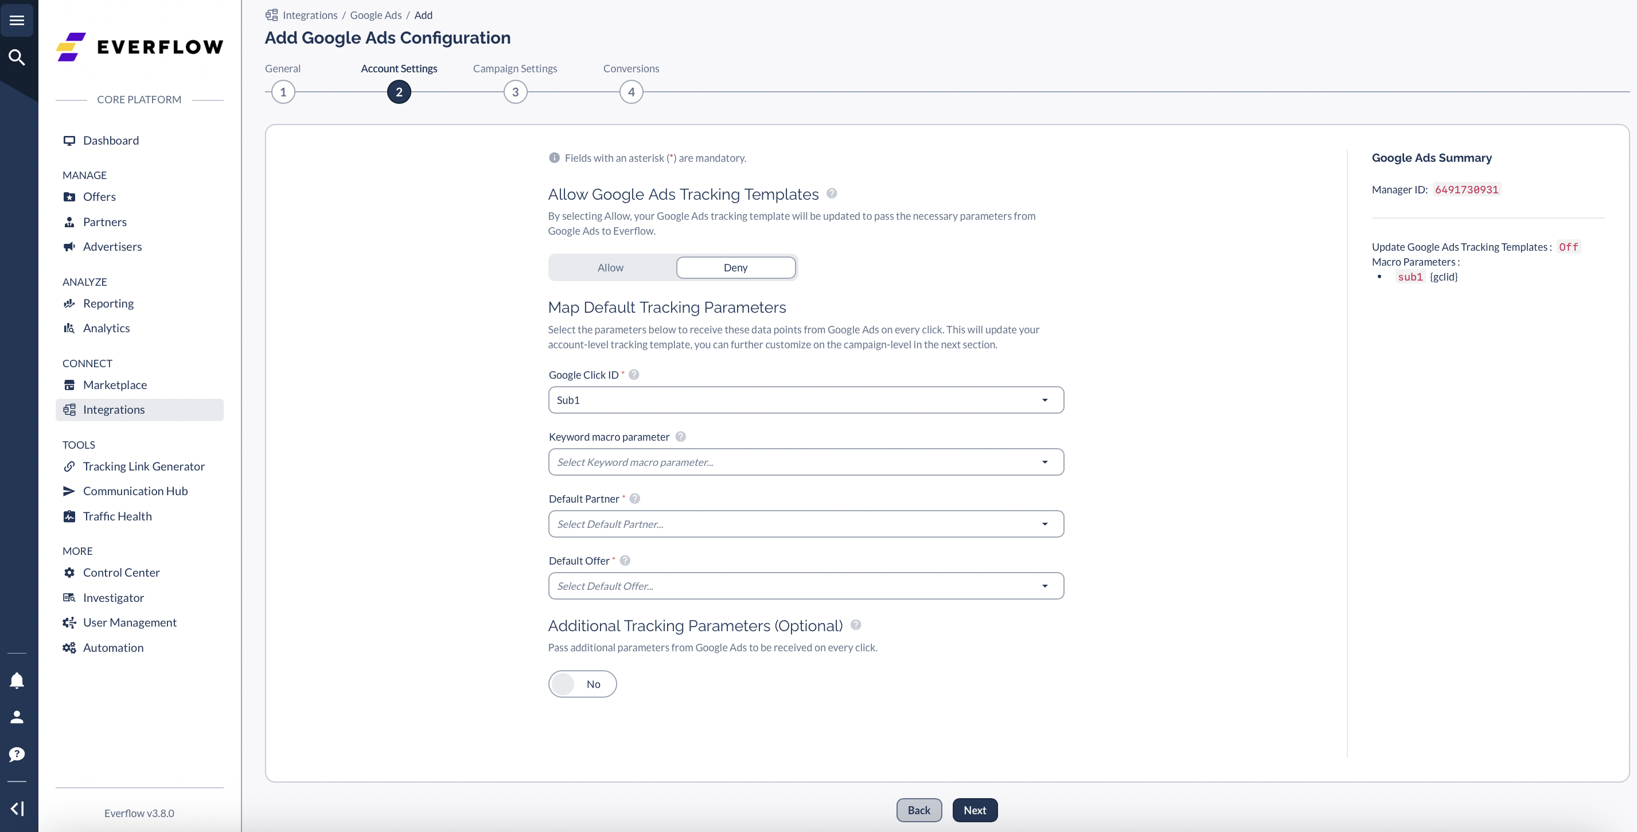Click Google Ads breadcrumb link
1637x832 pixels.
click(x=376, y=15)
